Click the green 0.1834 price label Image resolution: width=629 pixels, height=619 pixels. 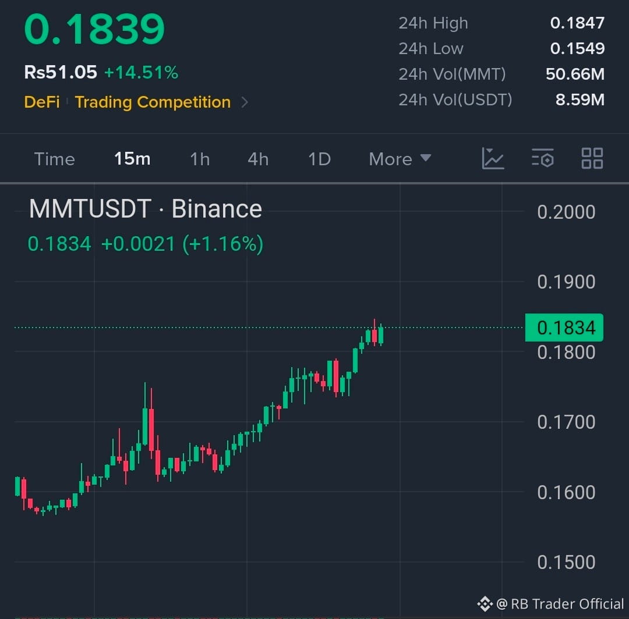pyautogui.click(x=564, y=328)
